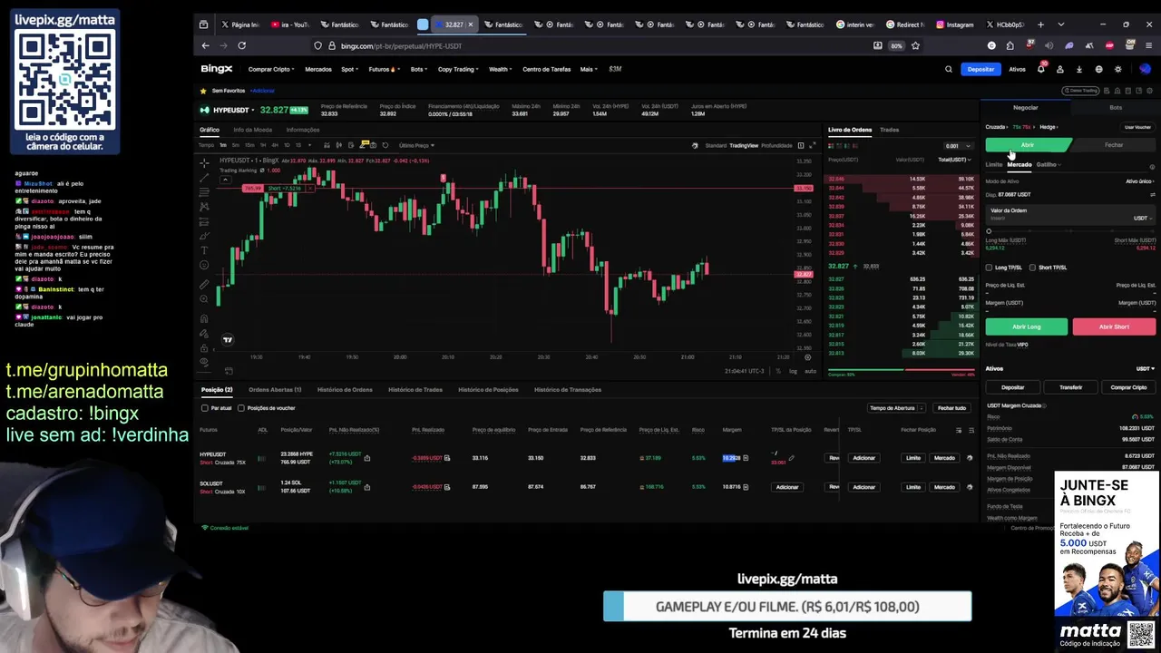Open the notifications bell
This screenshot has height=653, width=1161.
(x=1040, y=69)
